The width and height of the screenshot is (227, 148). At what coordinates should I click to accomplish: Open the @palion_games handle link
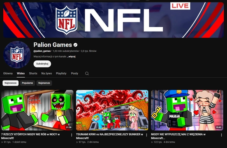click(x=42, y=51)
